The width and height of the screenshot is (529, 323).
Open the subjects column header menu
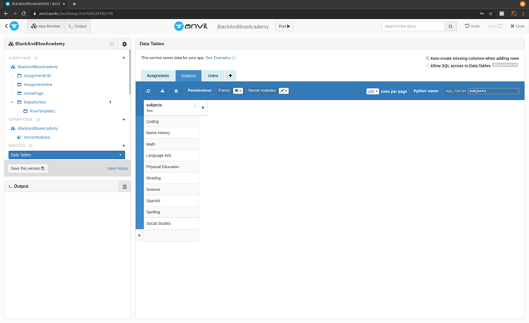(x=195, y=105)
